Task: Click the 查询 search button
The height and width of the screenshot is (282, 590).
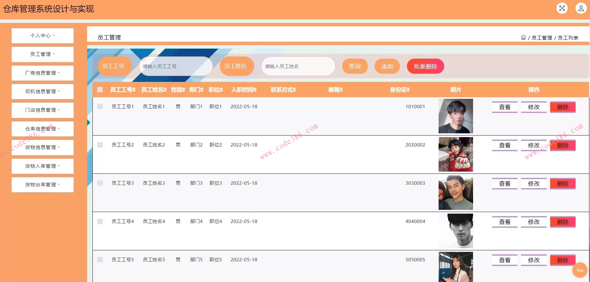Action: pos(355,66)
